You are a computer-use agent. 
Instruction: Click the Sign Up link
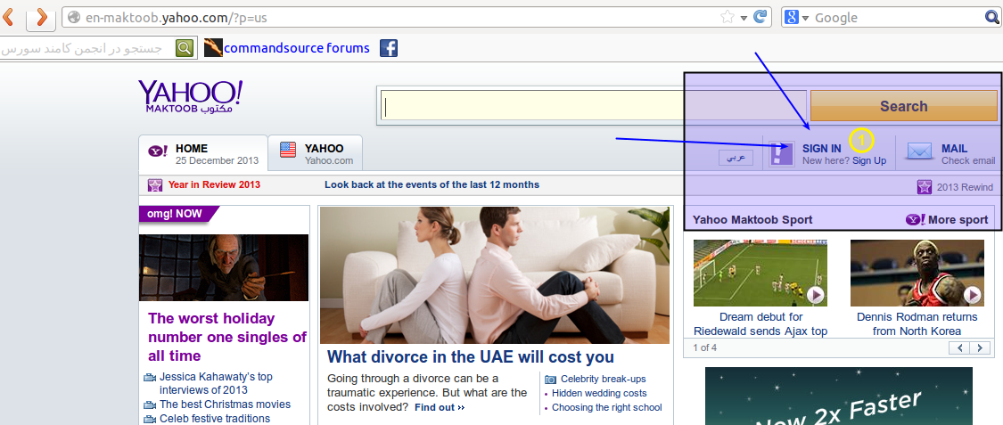pos(869,160)
